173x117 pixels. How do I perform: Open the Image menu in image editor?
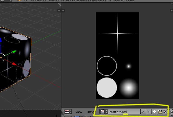[91, 112]
